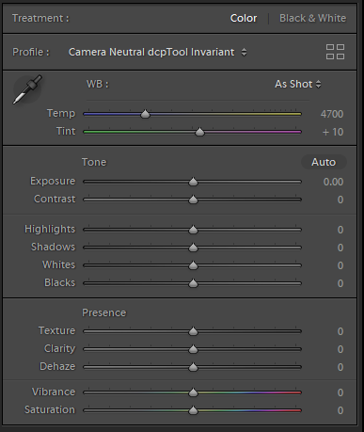Click the Blacks slider handle
364x432 pixels.
tap(193, 283)
